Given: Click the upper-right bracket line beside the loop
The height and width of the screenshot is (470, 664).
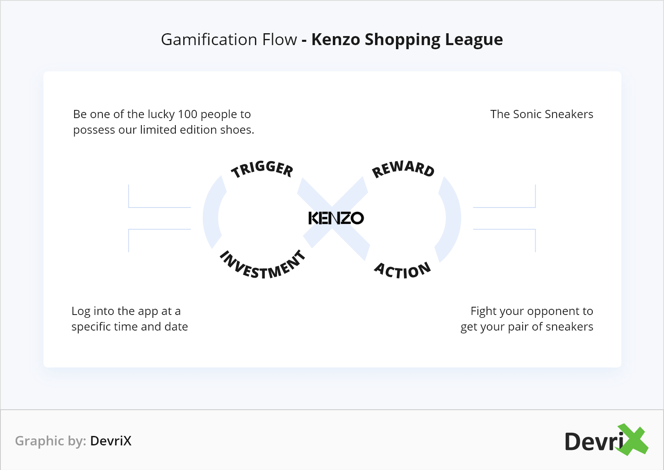Looking at the screenshot, I should 505,207.
